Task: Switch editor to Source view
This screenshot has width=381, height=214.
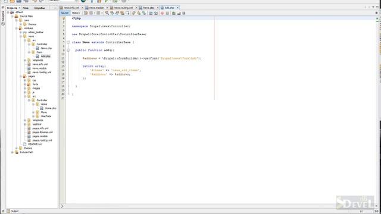Action: click(65, 13)
